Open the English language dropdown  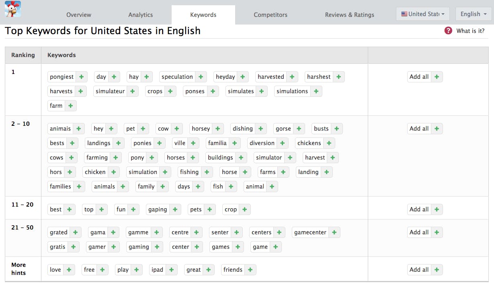[473, 14]
